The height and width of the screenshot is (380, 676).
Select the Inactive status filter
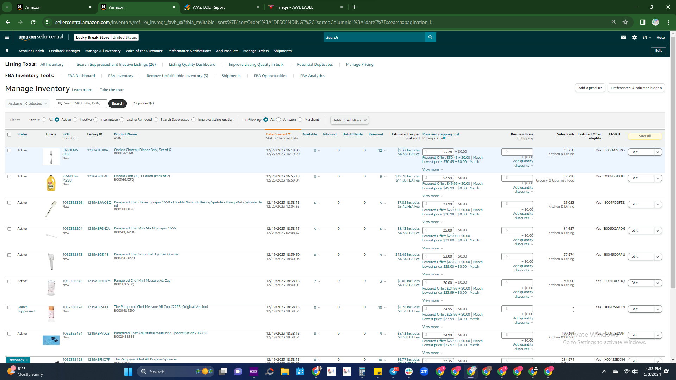tap(75, 120)
